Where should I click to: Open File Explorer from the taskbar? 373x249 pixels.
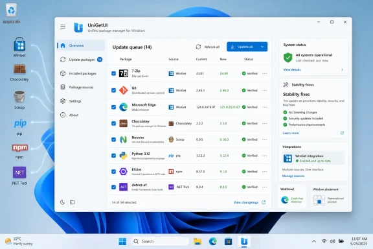click(198, 241)
